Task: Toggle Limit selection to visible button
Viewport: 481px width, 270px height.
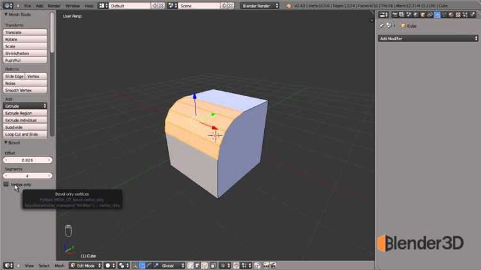Action: point(214,266)
